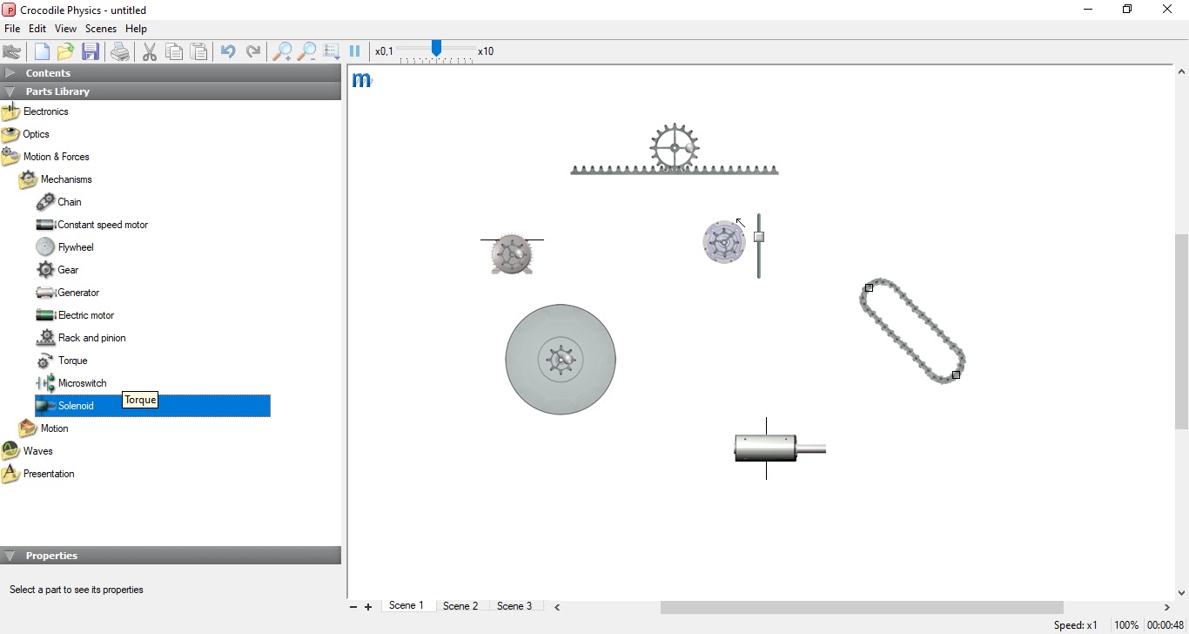Open the File menu
The width and height of the screenshot is (1189, 634).
(12, 29)
